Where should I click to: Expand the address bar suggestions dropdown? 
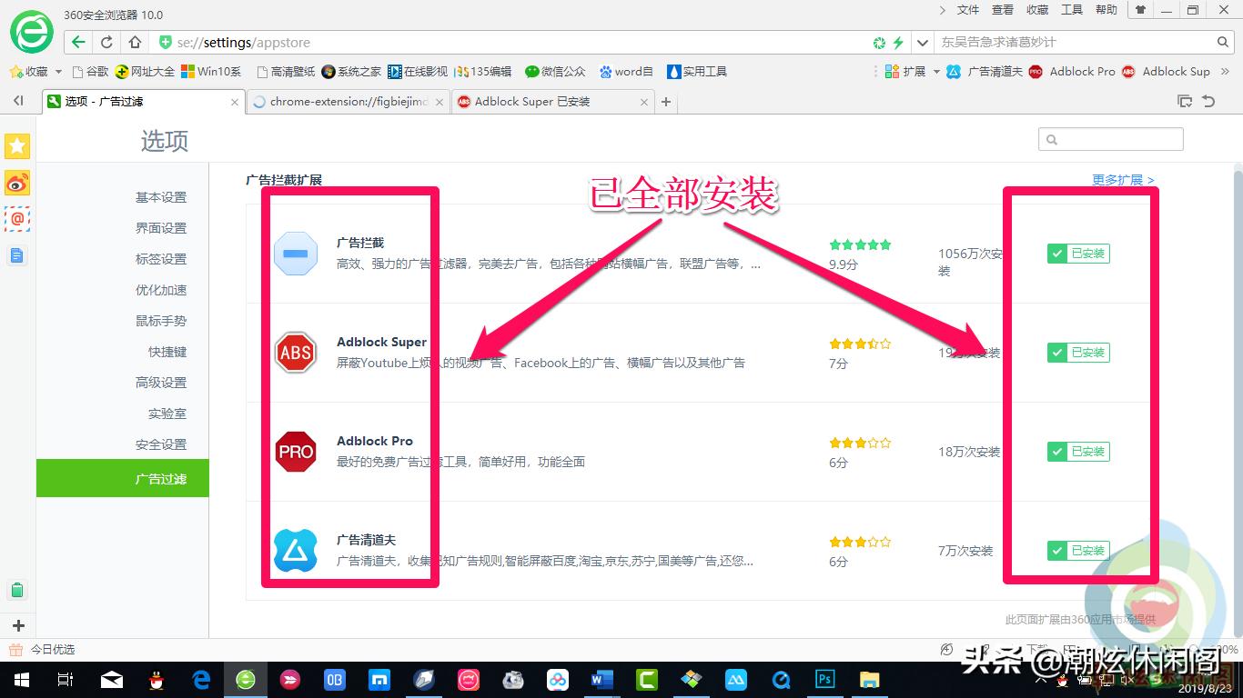click(922, 42)
